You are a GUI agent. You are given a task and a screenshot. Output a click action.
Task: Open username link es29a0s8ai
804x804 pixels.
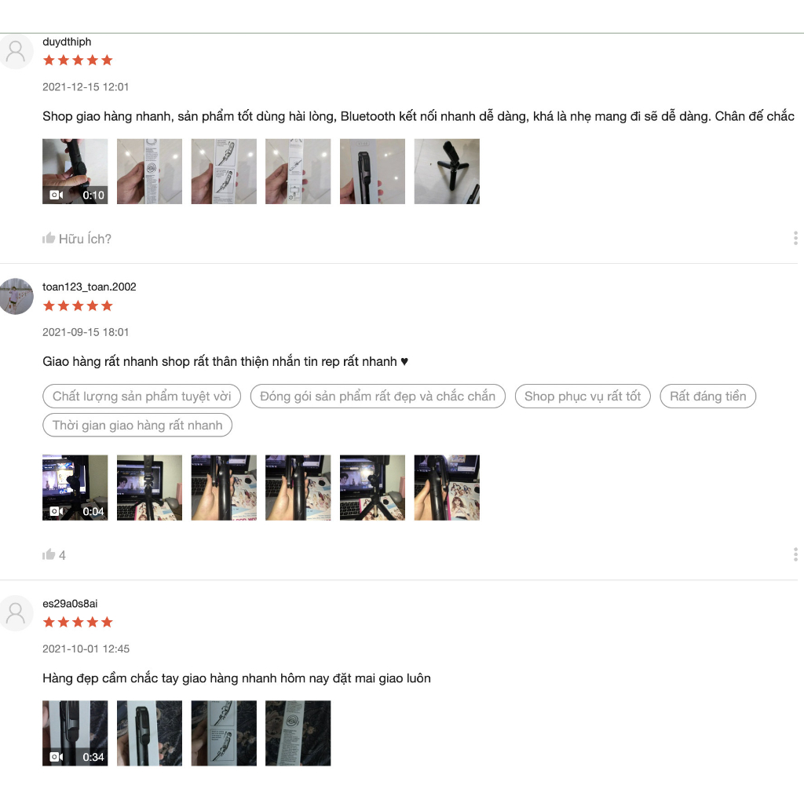click(x=70, y=604)
